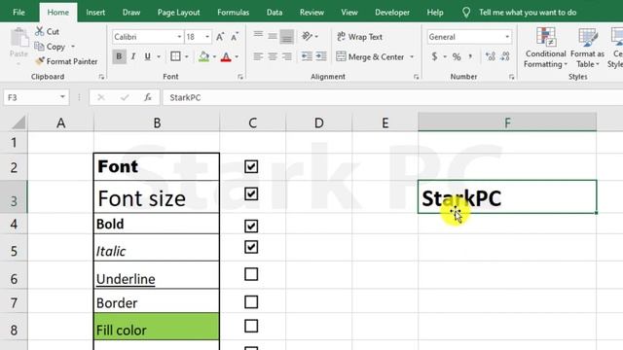The width and height of the screenshot is (623, 350).
Task: Click Decrease Decimal icon
Action: pyautogui.click(x=505, y=56)
